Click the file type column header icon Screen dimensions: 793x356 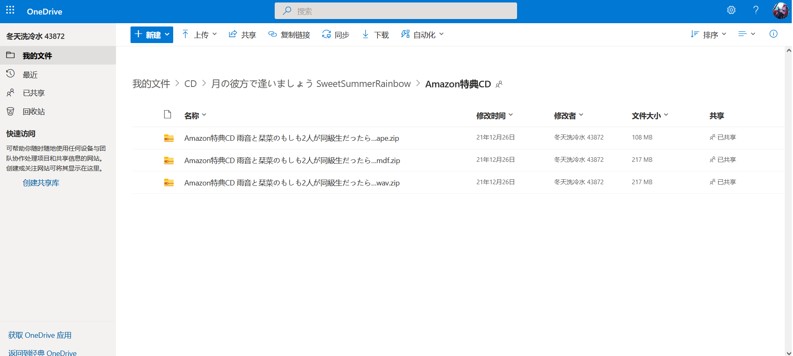click(167, 115)
